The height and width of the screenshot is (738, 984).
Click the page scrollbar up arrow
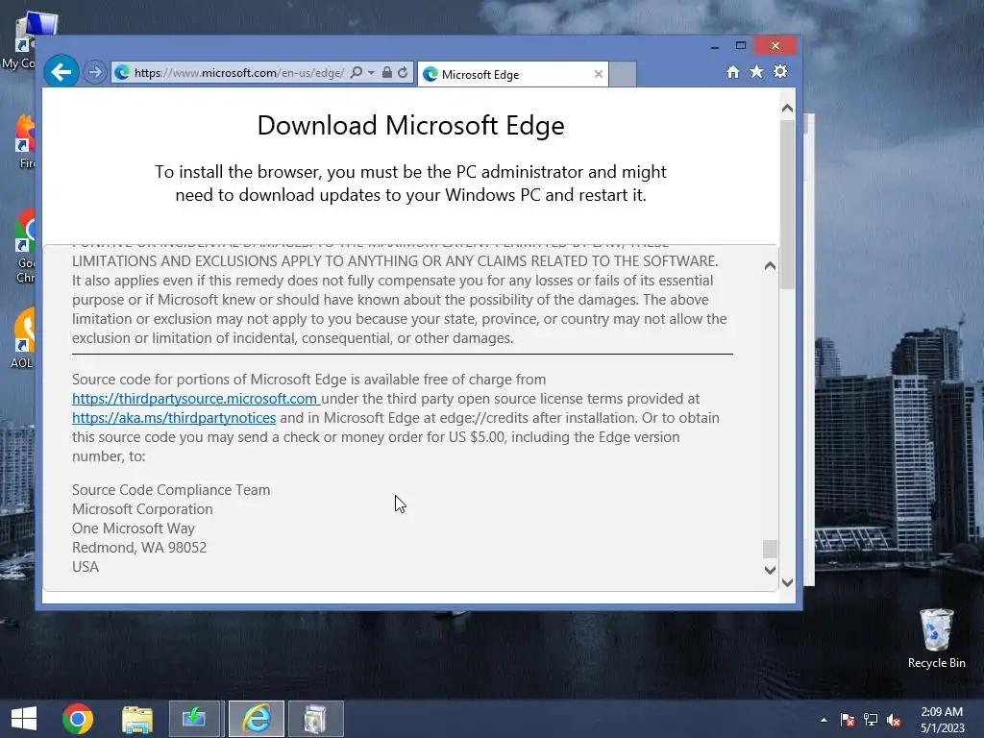788,109
